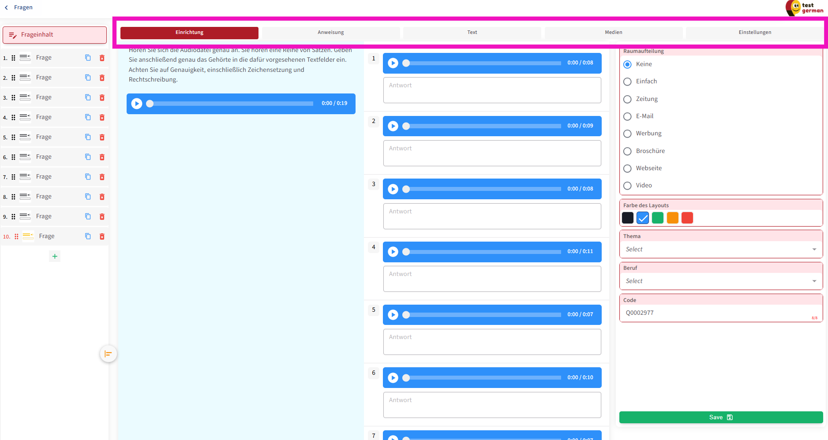Screen dimensions: 828x440
Task: Play audio for item 2
Action: point(393,126)
